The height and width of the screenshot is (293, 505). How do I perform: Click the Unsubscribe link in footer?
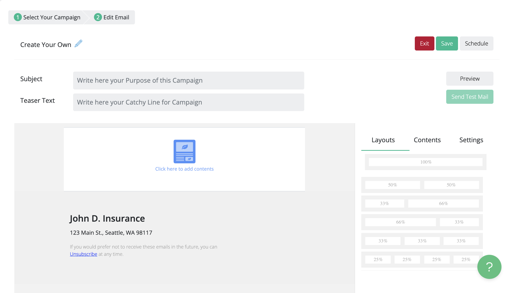83,254
